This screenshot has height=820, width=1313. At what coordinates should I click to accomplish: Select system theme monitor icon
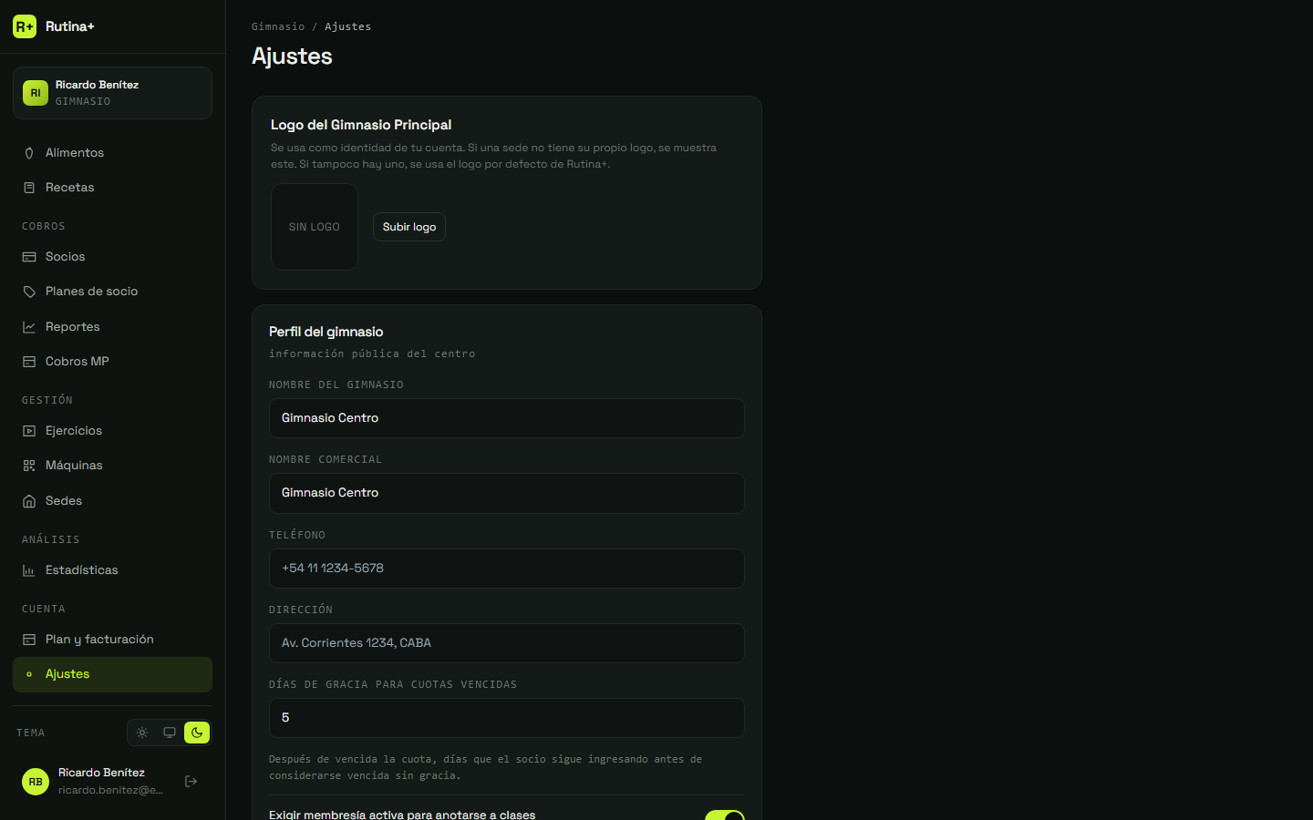tap(170, 733)
